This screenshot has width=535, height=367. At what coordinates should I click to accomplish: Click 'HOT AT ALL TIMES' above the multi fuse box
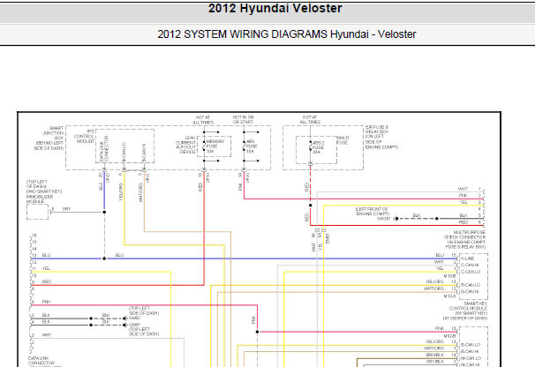310,119
